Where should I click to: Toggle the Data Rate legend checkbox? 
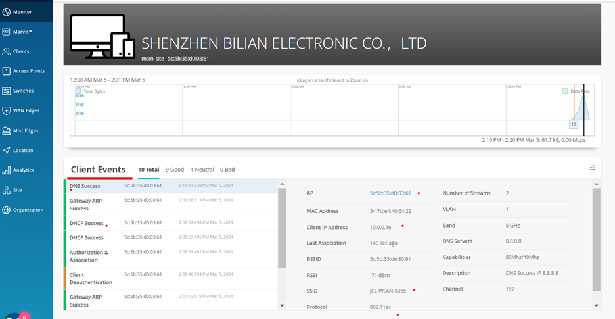pos(565,91)
